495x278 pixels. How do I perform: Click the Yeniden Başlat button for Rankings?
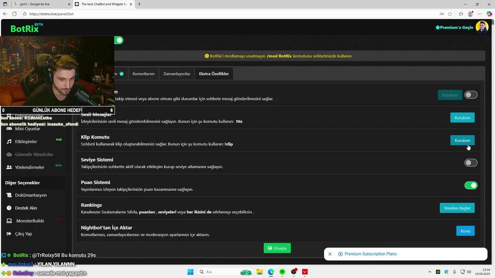(x=457, y=208)
